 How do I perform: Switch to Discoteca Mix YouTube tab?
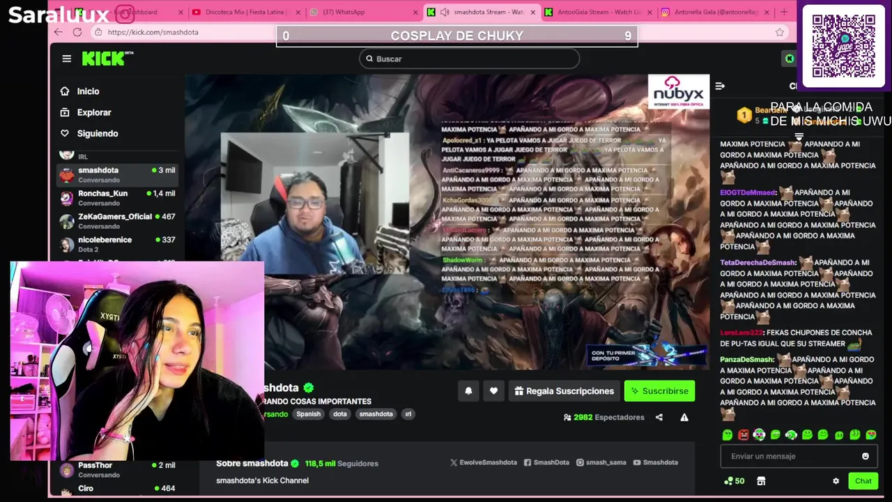click(x=247, y=12)
